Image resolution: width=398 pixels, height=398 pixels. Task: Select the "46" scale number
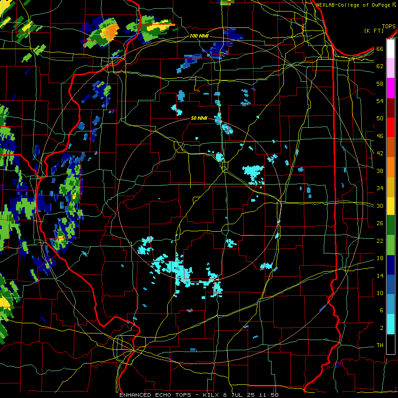[x=380, y=136]
